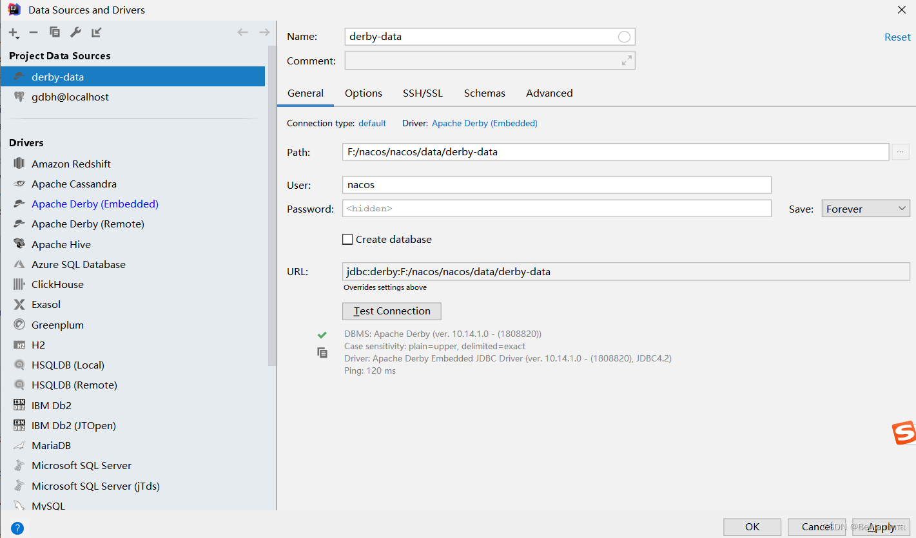Viewport: 916px width, 538px height.
Task: Click into the User input field
Action: pyautogui.click(x=557, y=185)
